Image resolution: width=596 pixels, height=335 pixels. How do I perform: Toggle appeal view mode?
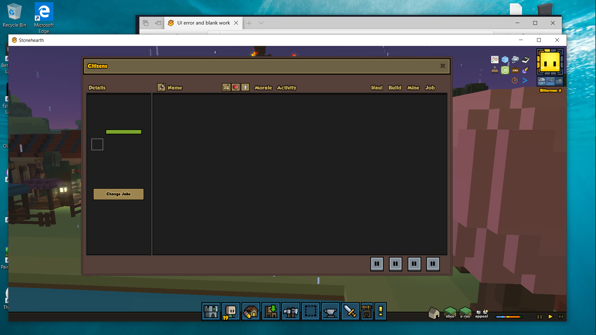pos(481,314)
